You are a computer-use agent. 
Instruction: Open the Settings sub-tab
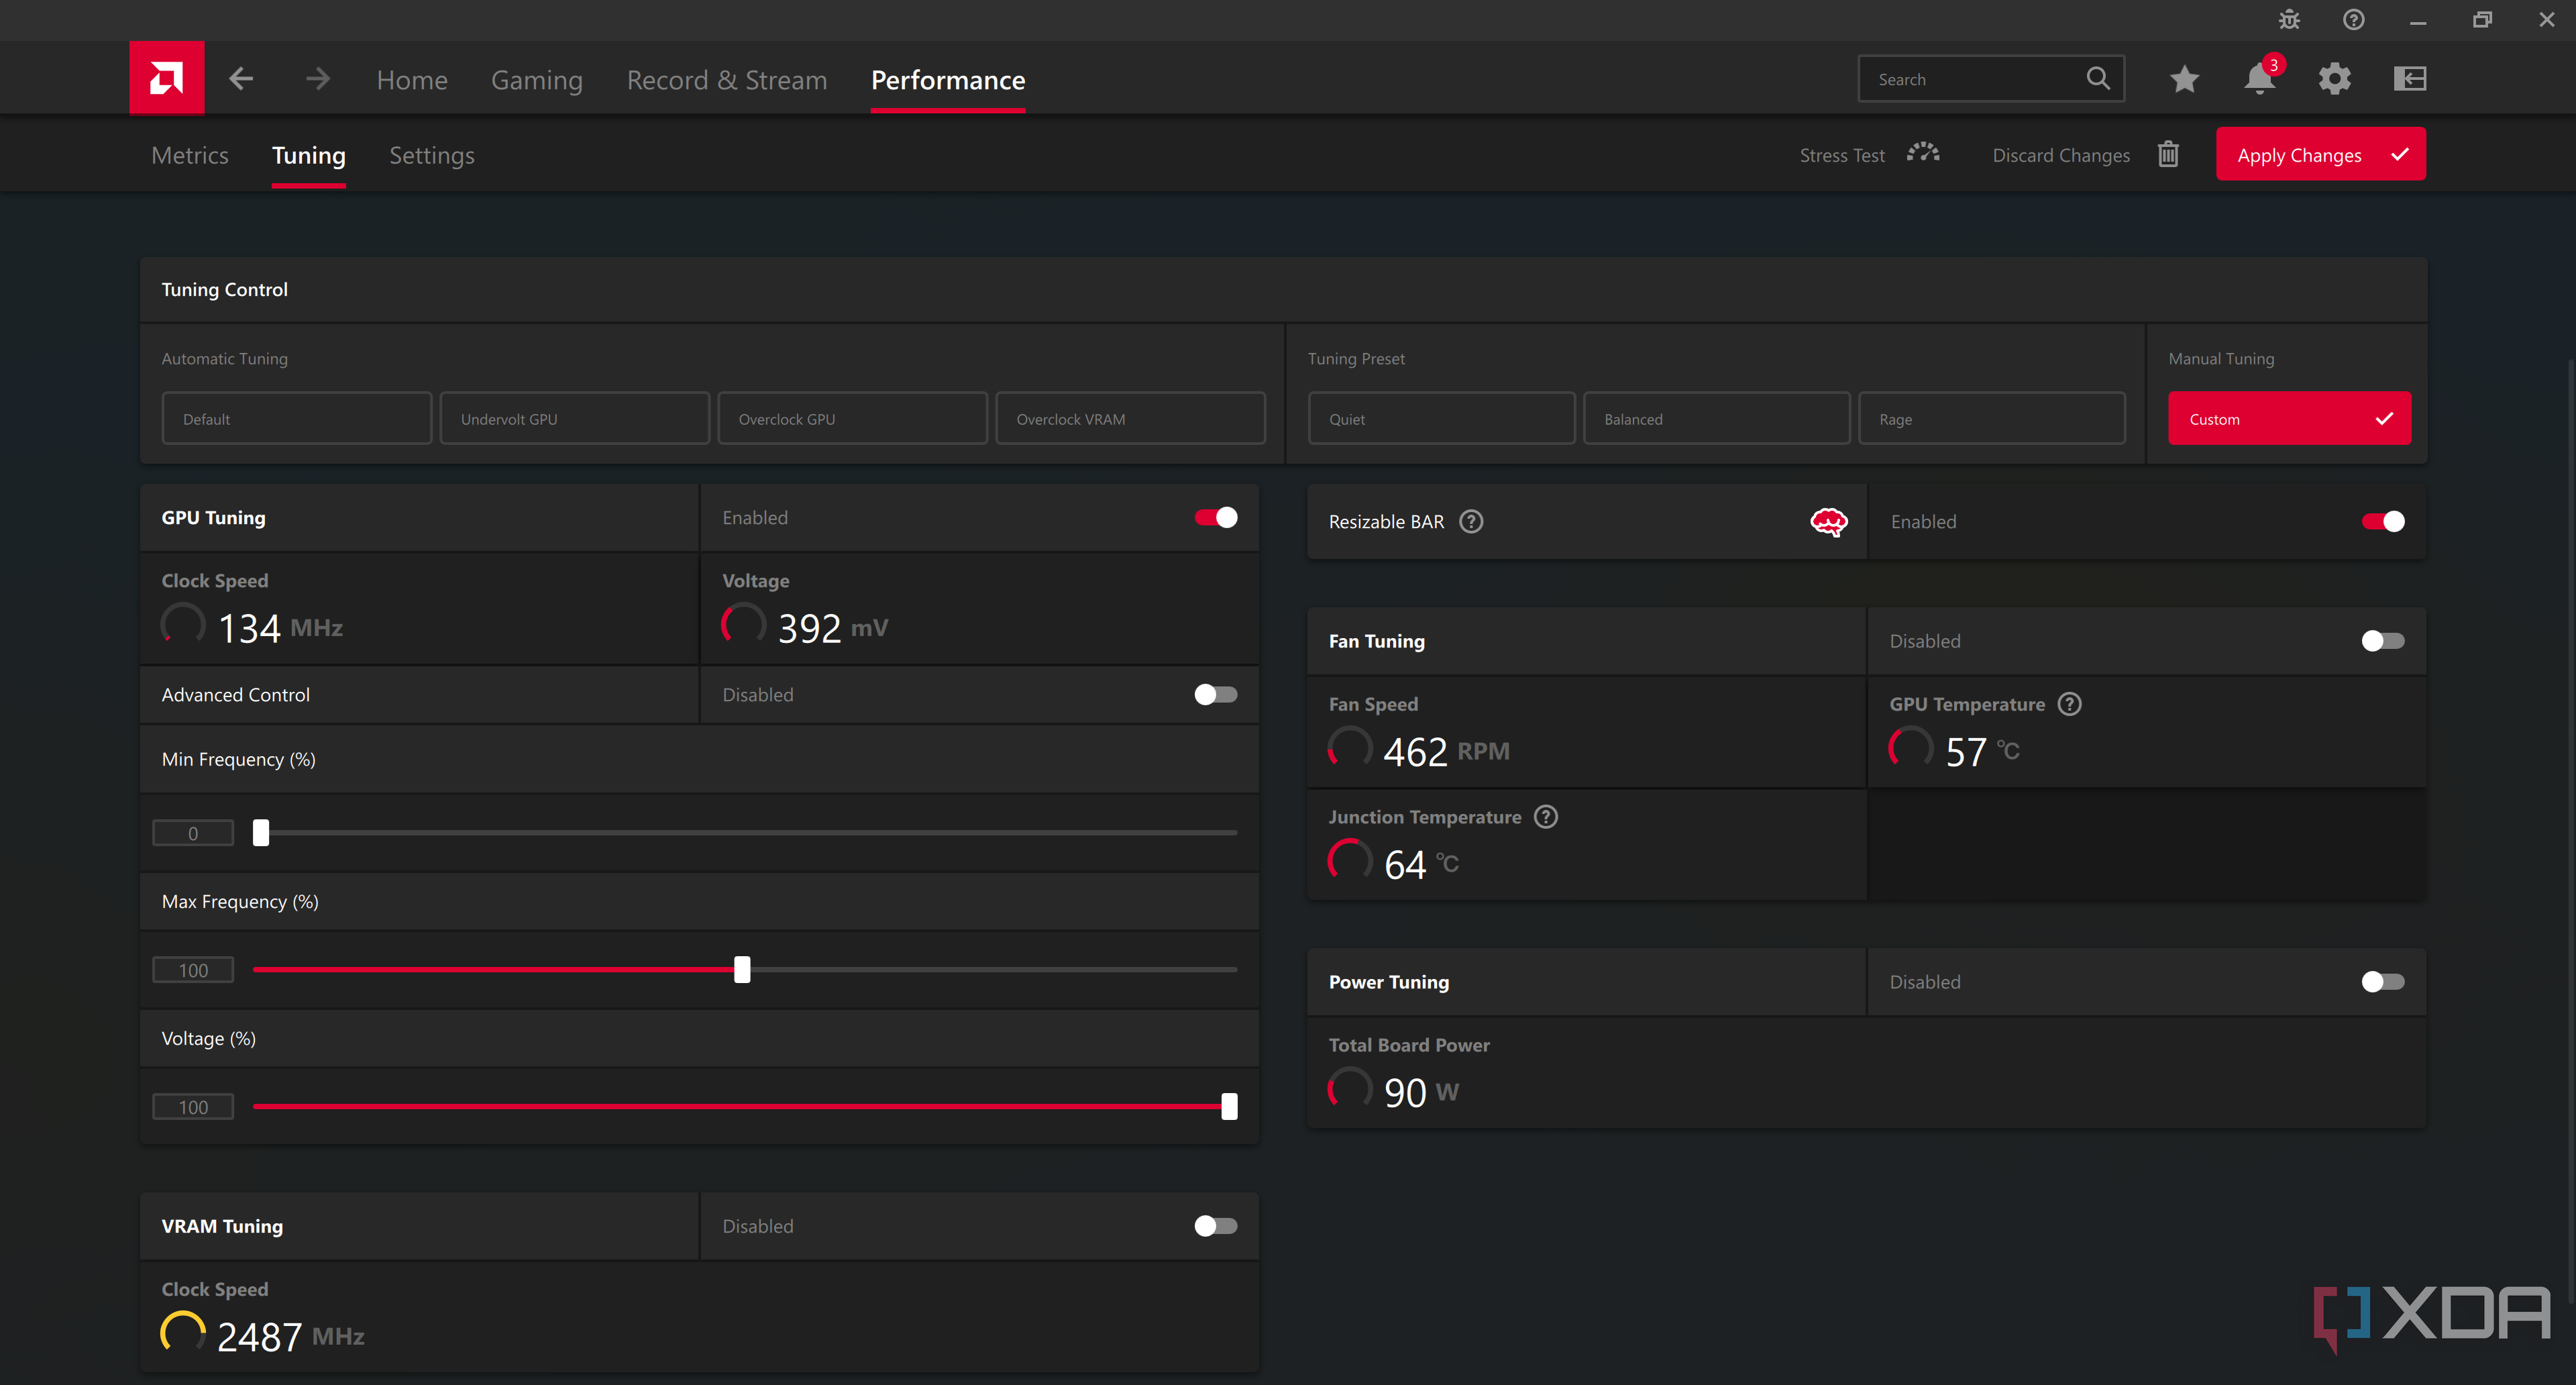coord(431,155)
